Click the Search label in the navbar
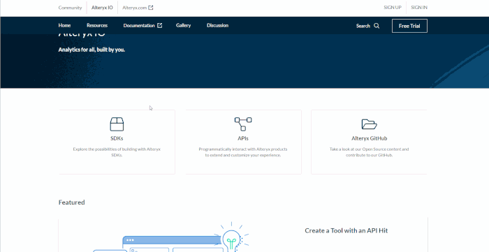The height and width of the screenshot is (252, 489). (363, 26)
